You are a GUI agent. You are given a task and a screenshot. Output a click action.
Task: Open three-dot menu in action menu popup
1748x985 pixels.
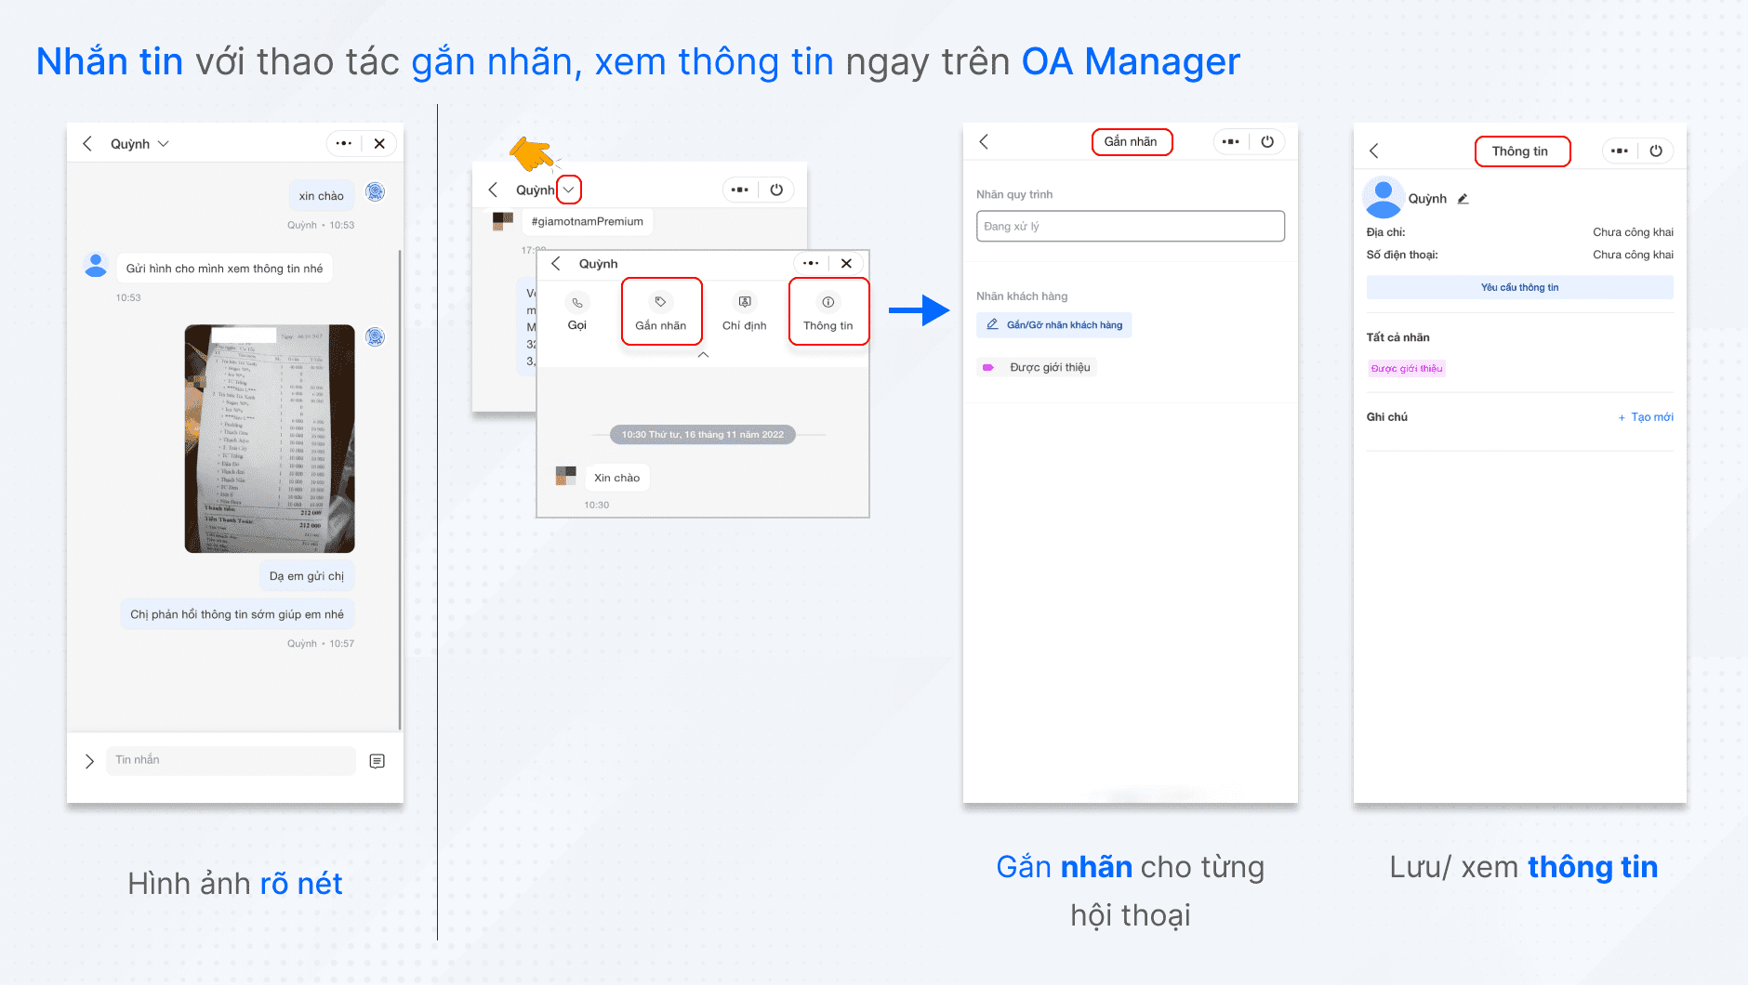[811, 263]
